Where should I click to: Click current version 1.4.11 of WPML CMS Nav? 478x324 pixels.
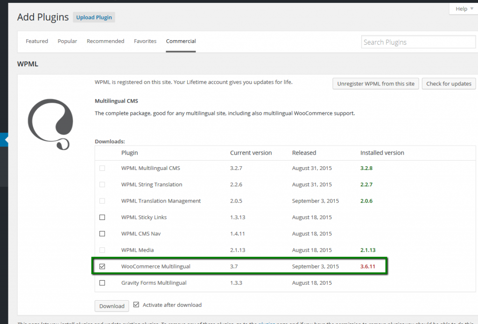point(238,234)
